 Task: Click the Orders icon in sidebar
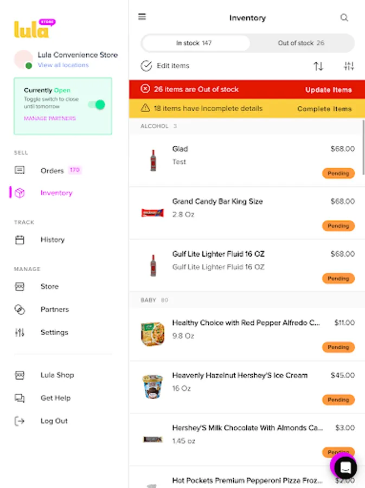20,170
